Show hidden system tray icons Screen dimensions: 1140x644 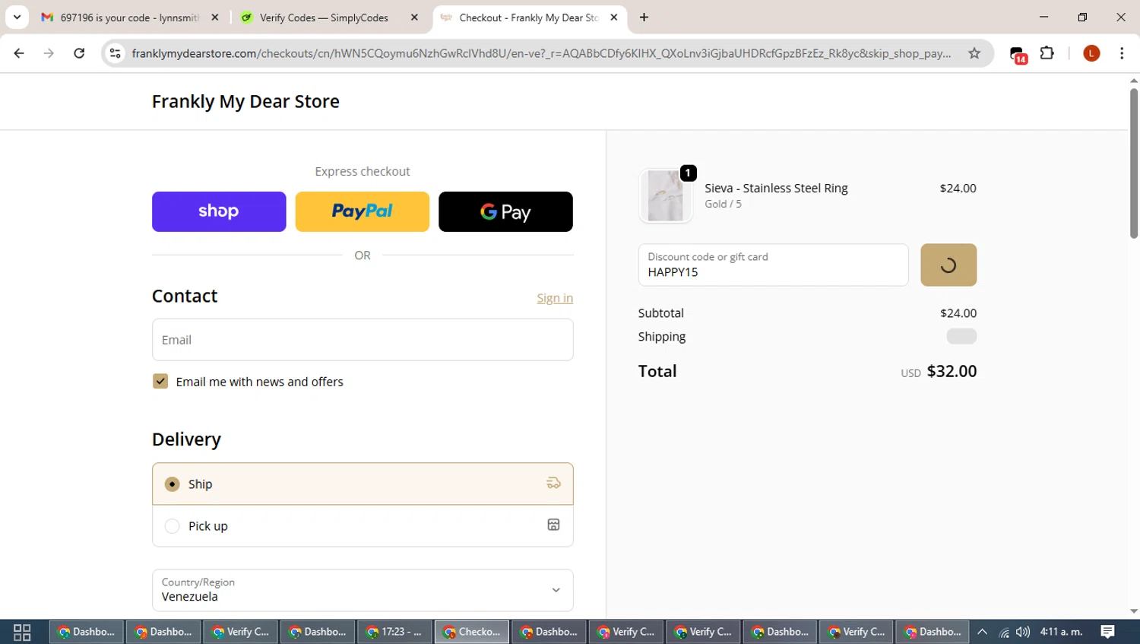click(982, 632)
